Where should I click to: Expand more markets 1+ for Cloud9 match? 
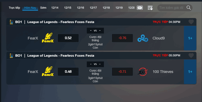pos(190,38)
